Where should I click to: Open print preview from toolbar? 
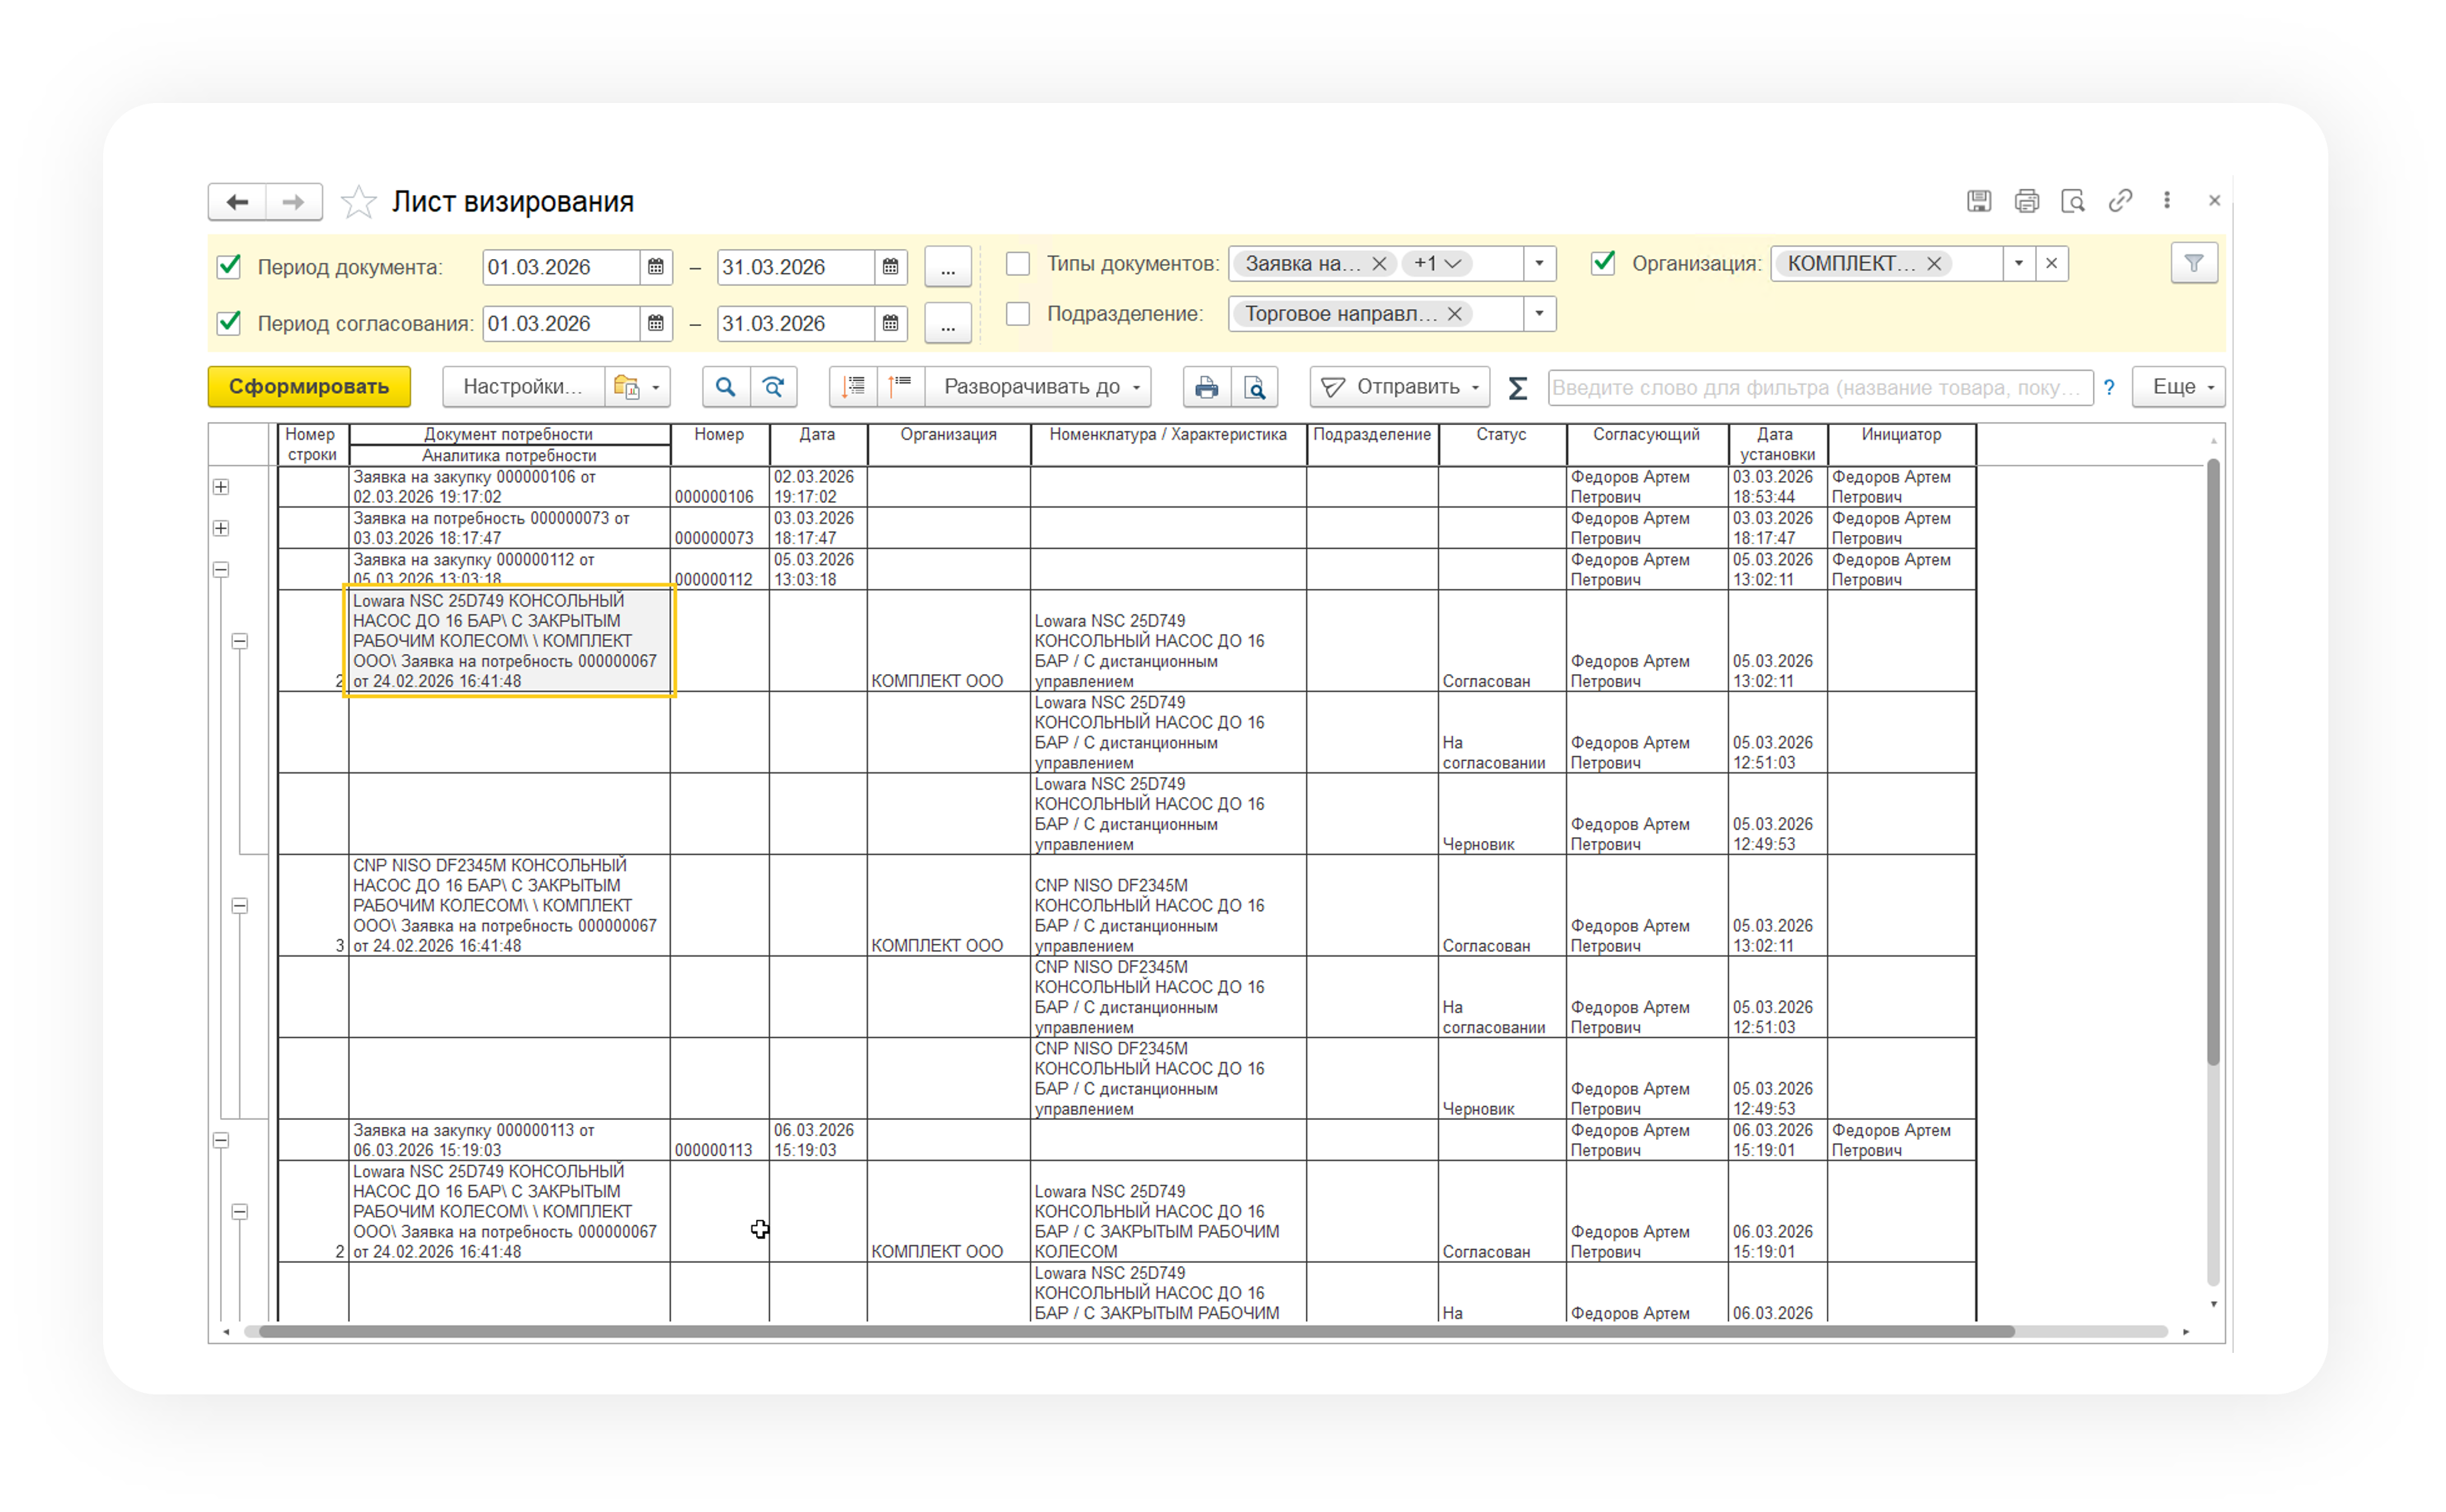[x=1255, y=387]
